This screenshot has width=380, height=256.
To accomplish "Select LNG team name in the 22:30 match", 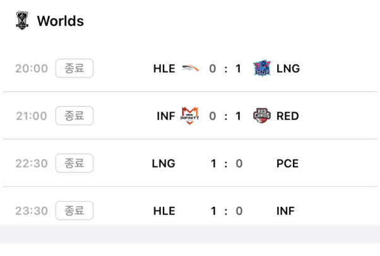I will click(163, 164).
